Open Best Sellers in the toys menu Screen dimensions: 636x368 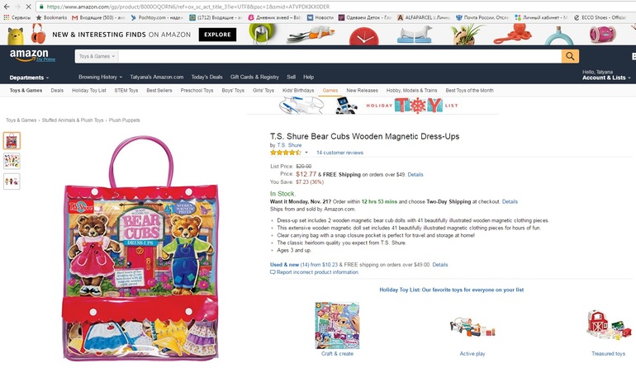[x=159, y=90]
